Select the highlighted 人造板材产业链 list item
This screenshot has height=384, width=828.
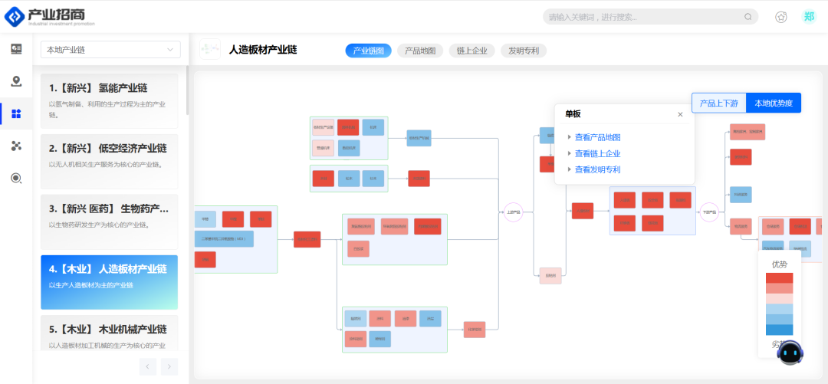pyautogui.click(x=110, y=282)
